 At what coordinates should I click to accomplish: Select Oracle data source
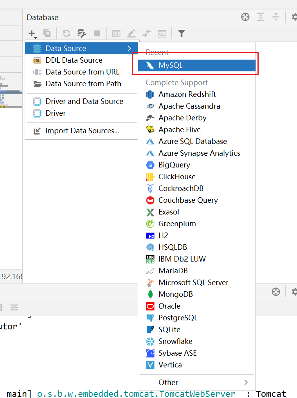[x=197, y=306]
